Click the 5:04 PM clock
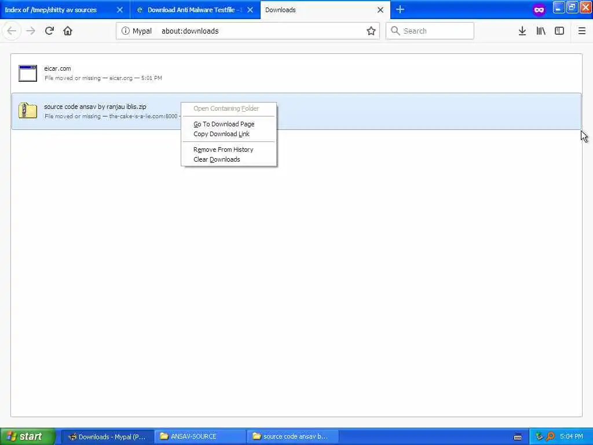This screenshot has width=593, height=445. 572,436
